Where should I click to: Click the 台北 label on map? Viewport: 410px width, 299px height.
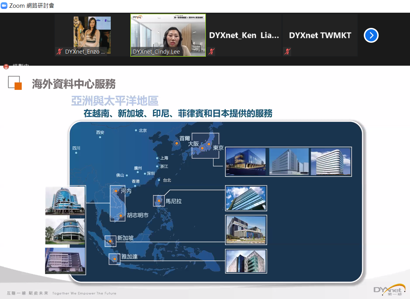click(x=167, y=180)
